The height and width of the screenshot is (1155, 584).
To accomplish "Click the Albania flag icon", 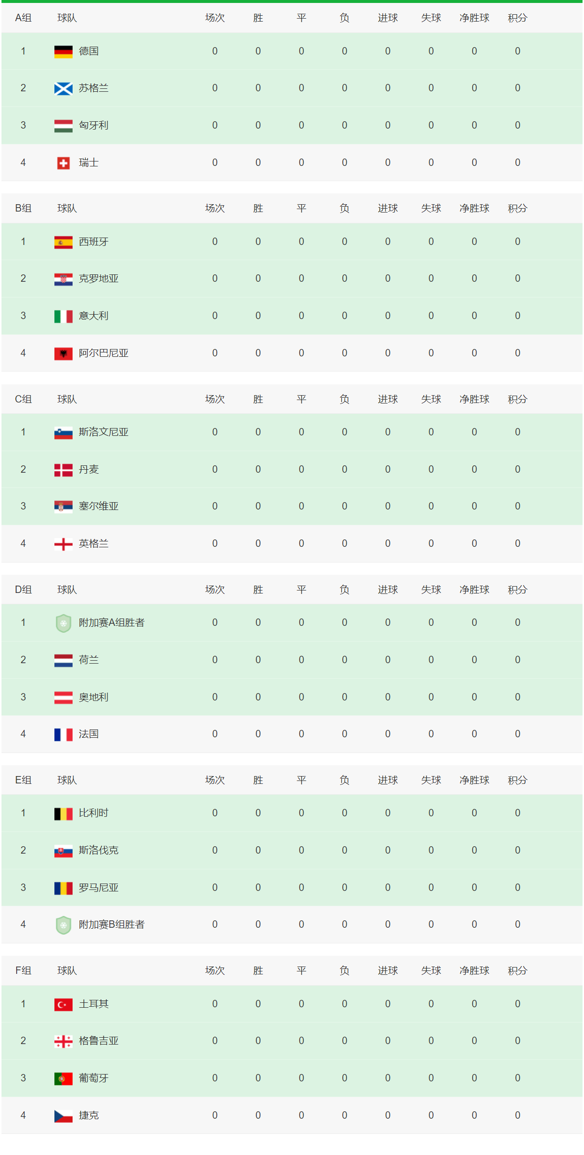I will 63,353.
